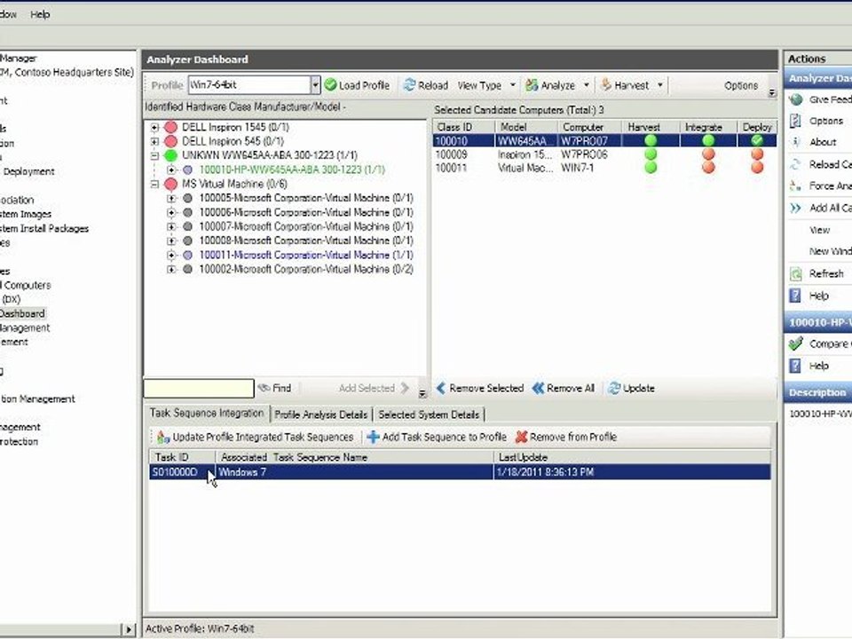Select 100002-Microsoft Corporation-Virtual Machine tree item
The height and width of the screenshot is (639, 852).
click(x=306, y=269)
